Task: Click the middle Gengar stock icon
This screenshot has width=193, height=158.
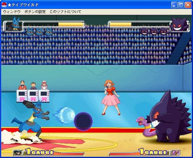Action: click(x=154, y=31)
